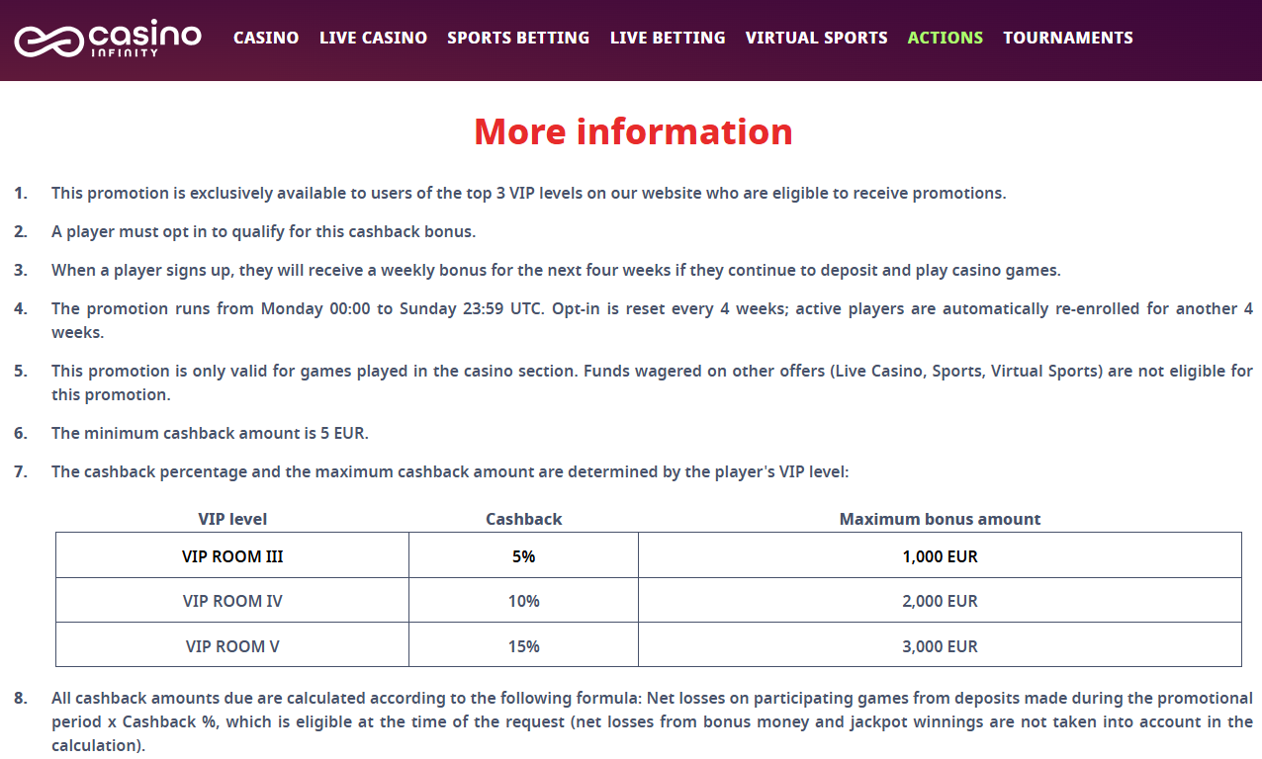This screenshot has height=759, width=1262.
Task: Click the Casino Infinity logo
Action: click(107, 39)
